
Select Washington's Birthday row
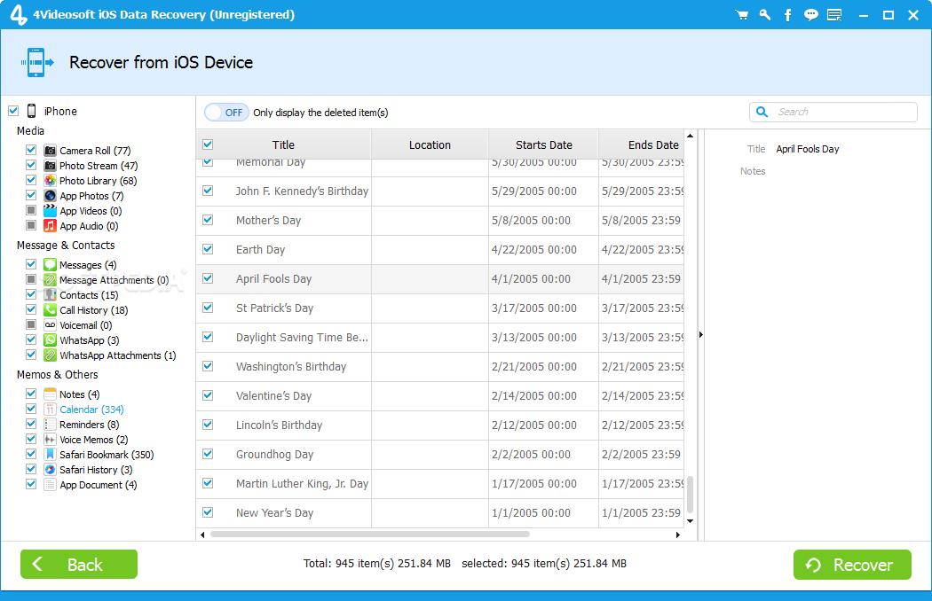pyautogui.click(x=440, y=366)
